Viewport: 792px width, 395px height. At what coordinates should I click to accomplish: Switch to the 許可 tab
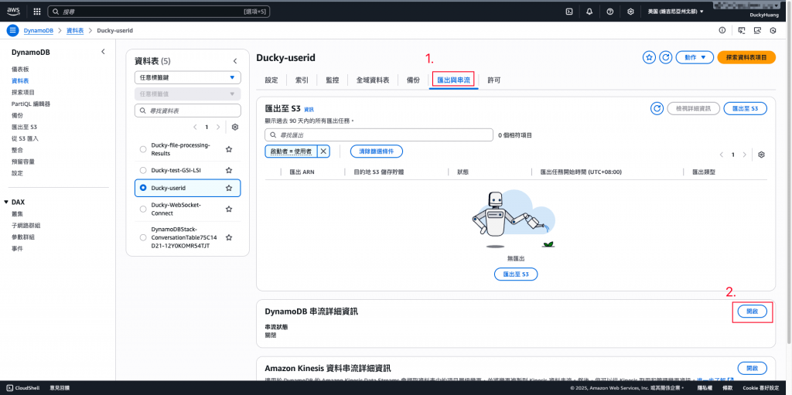pyautogui.click(x=494, y=80)
